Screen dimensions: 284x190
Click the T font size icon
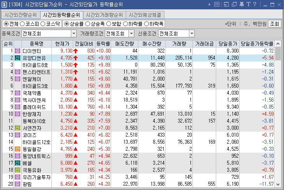(x=248, y=4)
